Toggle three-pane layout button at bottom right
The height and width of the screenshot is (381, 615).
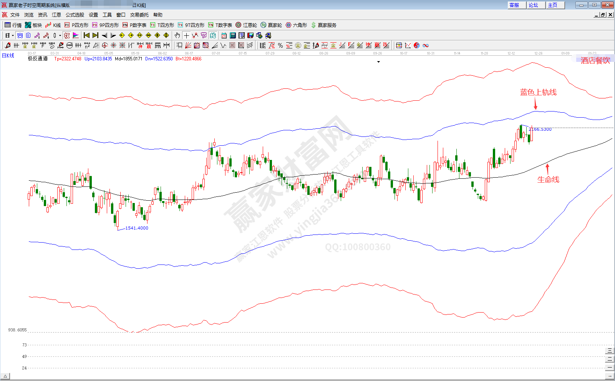click(x=610, y=351)
